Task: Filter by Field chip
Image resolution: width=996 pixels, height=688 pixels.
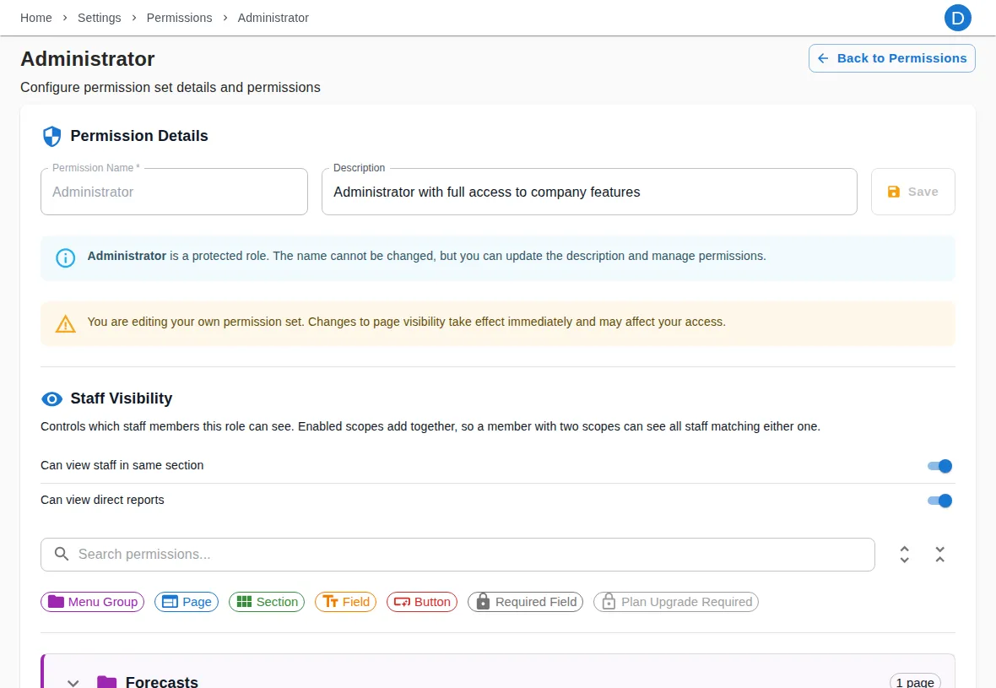Action: [345, 602]
